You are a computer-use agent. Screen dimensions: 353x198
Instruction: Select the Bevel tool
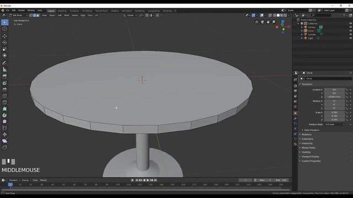click(5, 90)
